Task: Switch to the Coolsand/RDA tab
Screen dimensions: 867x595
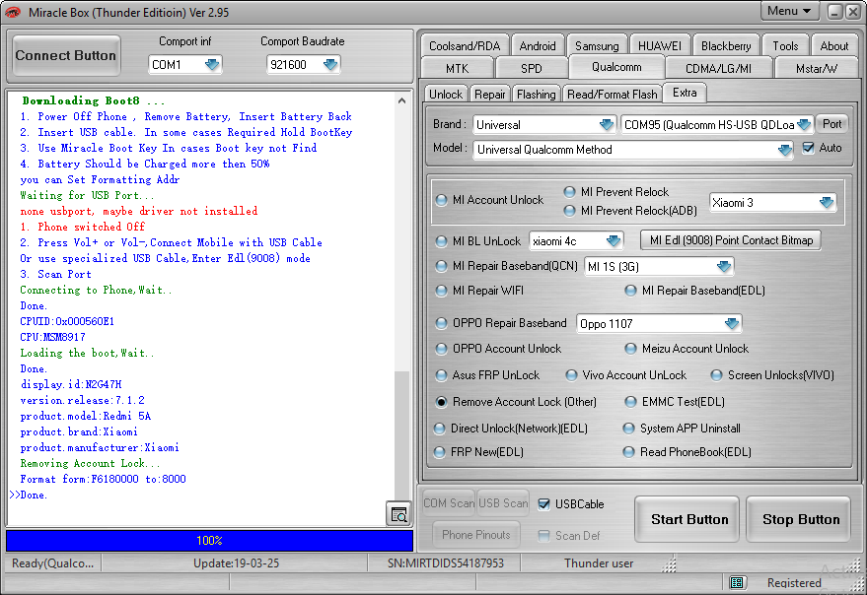Action: (465, 46)
